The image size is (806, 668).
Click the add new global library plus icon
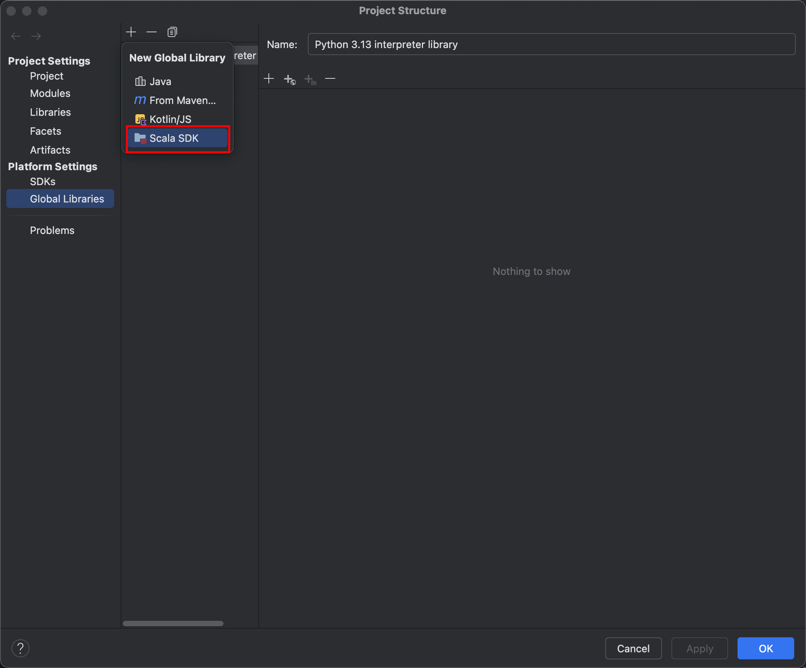(131, 32)
